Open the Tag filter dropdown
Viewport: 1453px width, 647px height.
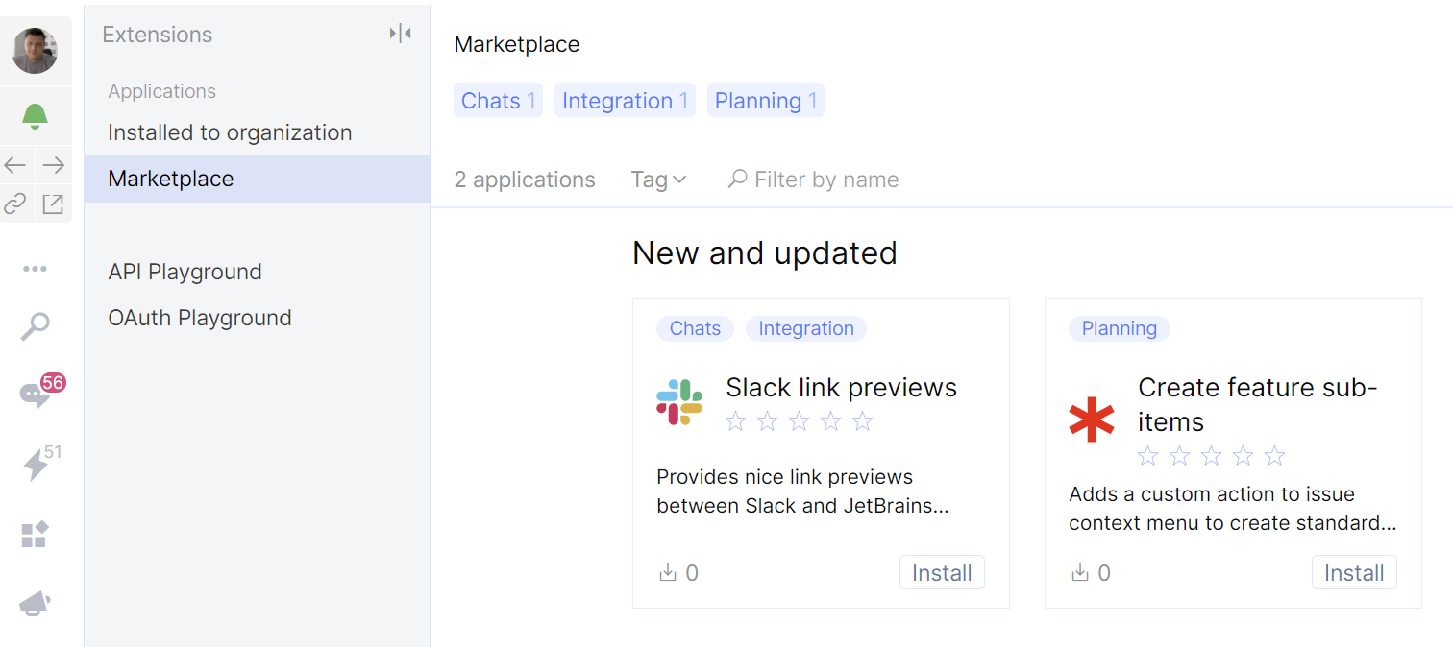pyautogui.click(x=658, y=180)
